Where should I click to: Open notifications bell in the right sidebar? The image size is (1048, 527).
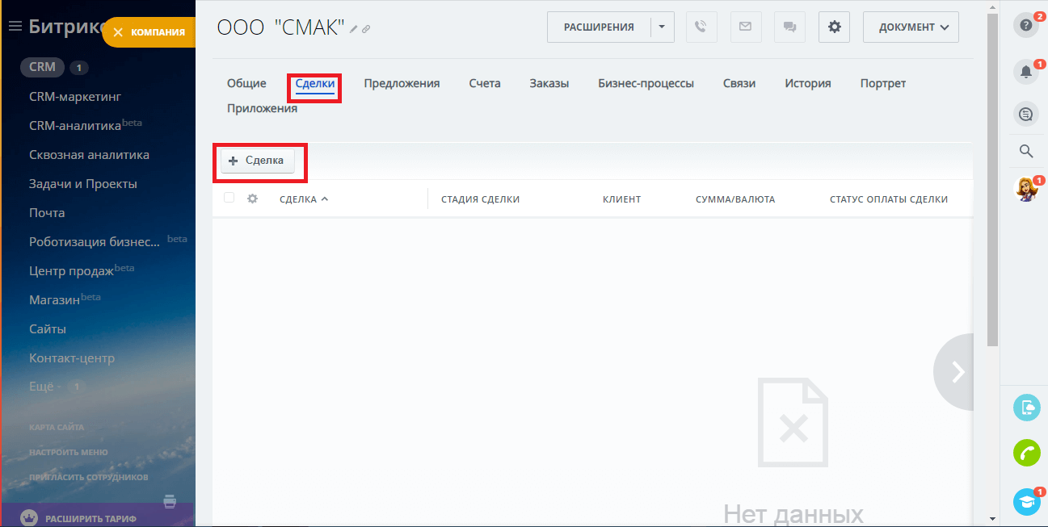click(x=1026, y=73)
